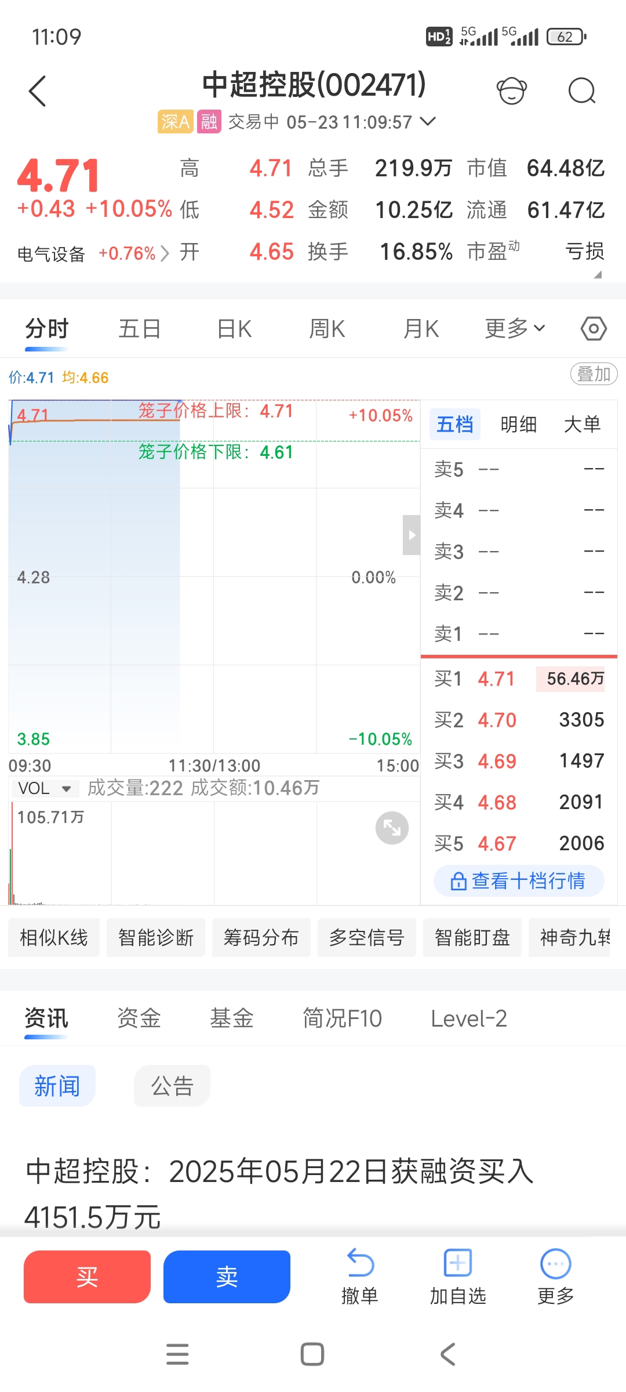The width and height of the screenshot is (626, 1392).
Task: Open chart settings hexagon icon
Action: [594, 329]
